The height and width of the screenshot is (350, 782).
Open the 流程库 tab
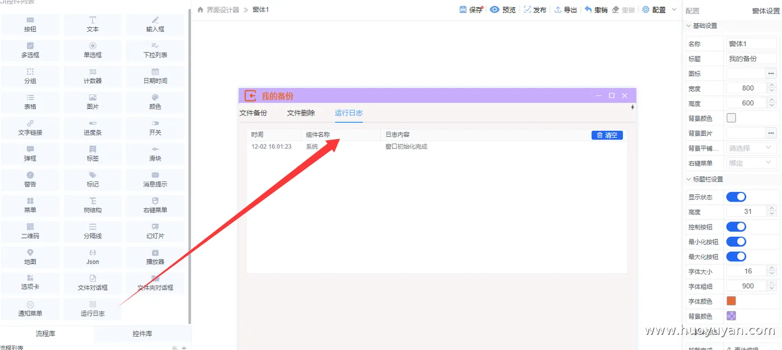[x=46, y=334]
